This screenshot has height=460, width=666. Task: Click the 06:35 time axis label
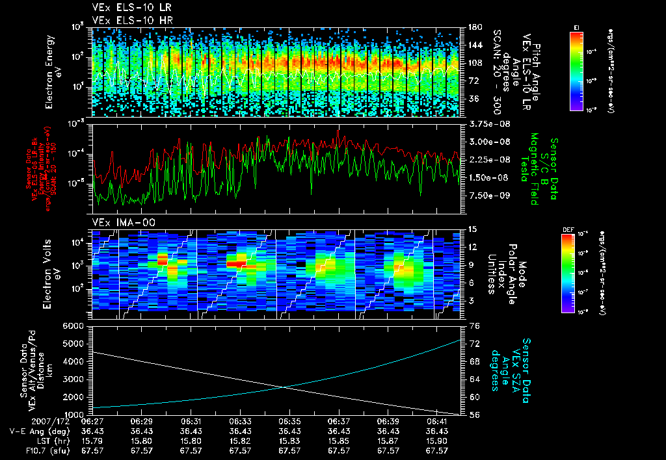pyautogui.click(x=289, y=422)
